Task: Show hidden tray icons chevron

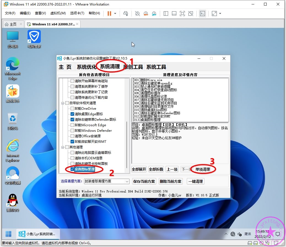Action: pyautogui.click(x=226, y=234)
